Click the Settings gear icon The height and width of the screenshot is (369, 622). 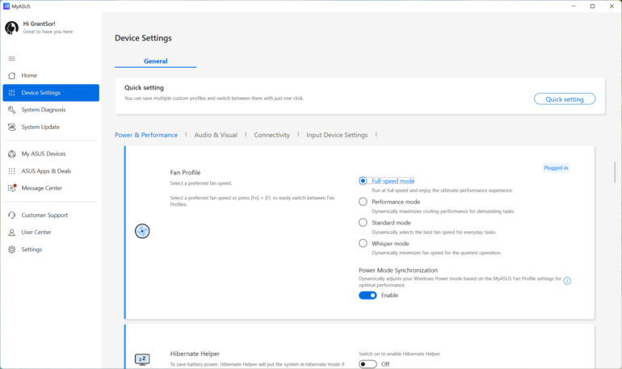pos(12,249)
